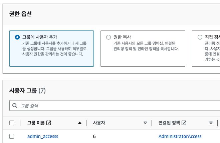The height and width of the screenshot is (143, 220).
Task: Click the 그룹 이름 column header
Action: click(x=36, y=123)
